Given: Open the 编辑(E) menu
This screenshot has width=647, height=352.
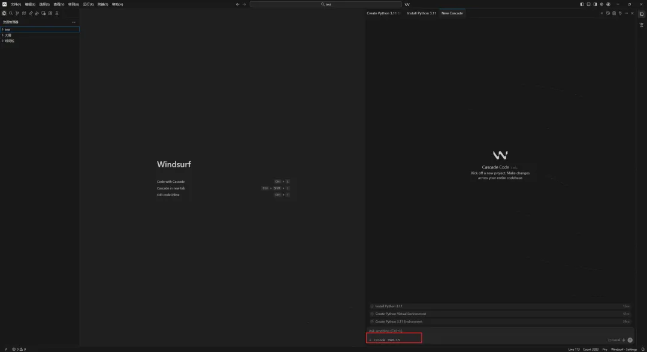Looking at the screenshot, I should (30, 4).
